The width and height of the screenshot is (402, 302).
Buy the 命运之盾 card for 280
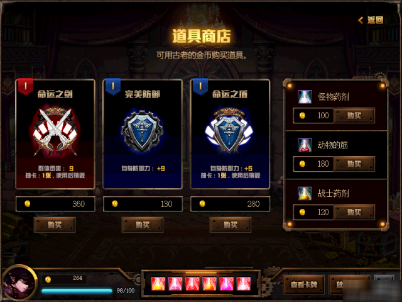coord(231,225)
